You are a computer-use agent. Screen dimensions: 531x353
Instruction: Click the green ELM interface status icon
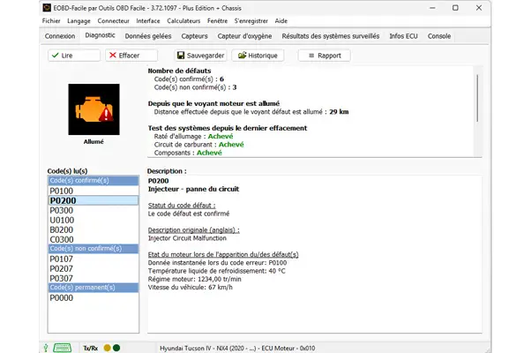coord(62,348)
